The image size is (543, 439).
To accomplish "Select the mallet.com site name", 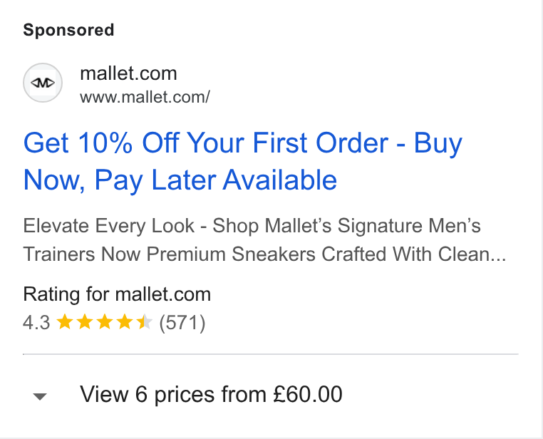I will [x=128, y=73].
